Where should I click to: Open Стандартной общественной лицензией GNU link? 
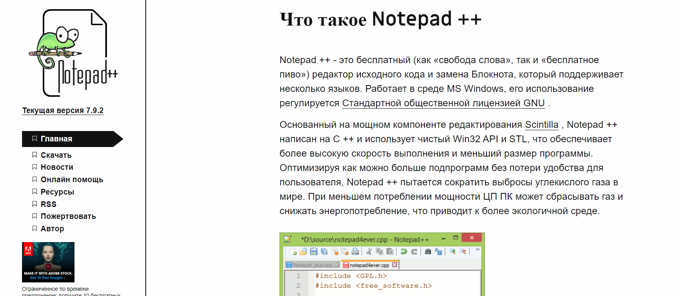[x=443, y=103]
